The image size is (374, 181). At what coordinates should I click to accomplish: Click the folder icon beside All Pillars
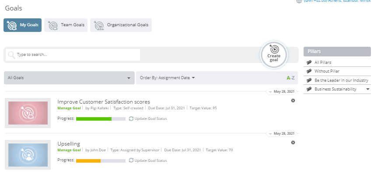[309, 62]
